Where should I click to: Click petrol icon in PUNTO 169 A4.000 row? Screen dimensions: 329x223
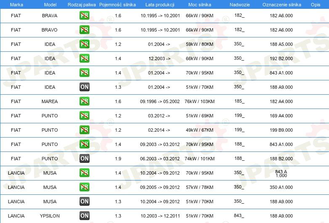(84, 115)
